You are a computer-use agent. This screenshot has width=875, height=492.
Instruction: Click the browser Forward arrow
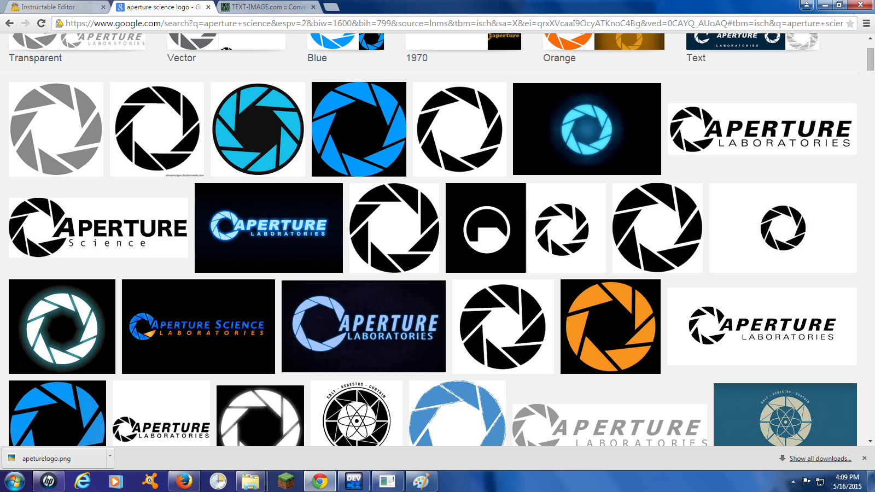click(25, 23)
